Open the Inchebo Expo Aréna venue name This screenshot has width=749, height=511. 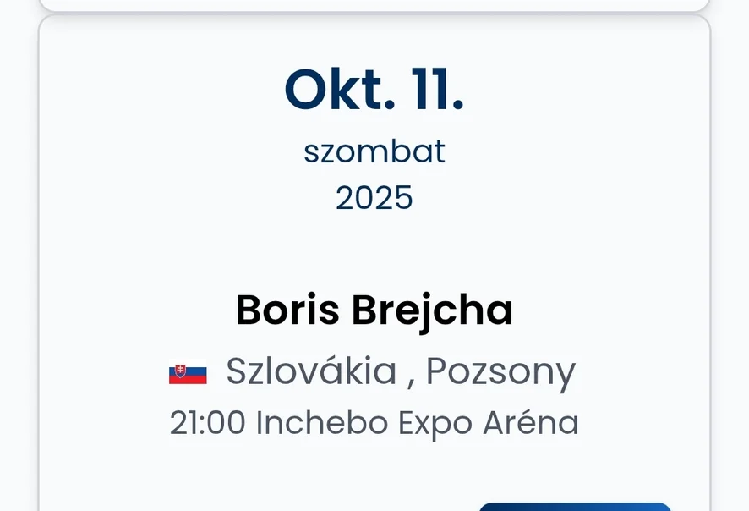(x=417, y=423)
